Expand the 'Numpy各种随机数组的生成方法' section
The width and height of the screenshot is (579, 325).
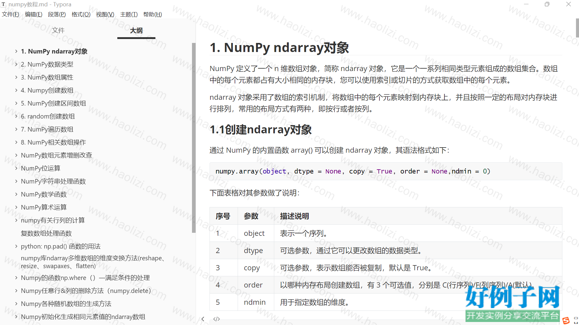click(x=16, y=304)
